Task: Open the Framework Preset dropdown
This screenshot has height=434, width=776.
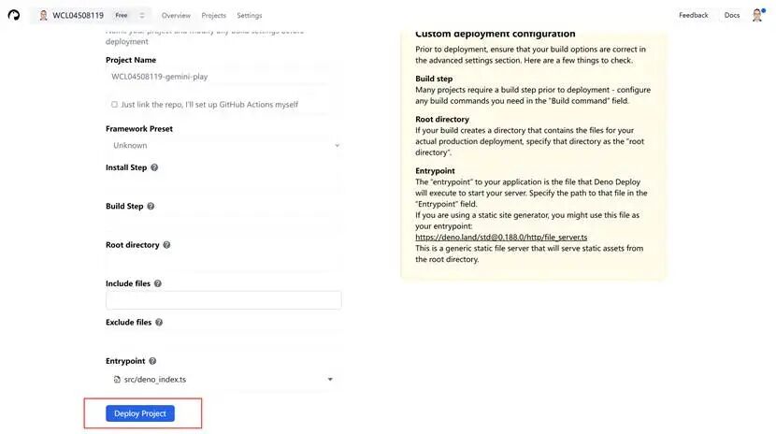Action: [x=223, y=146]
